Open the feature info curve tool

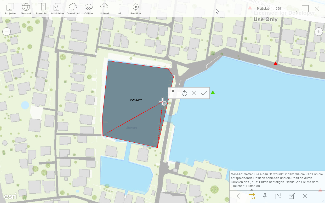(x=278, y=196)
